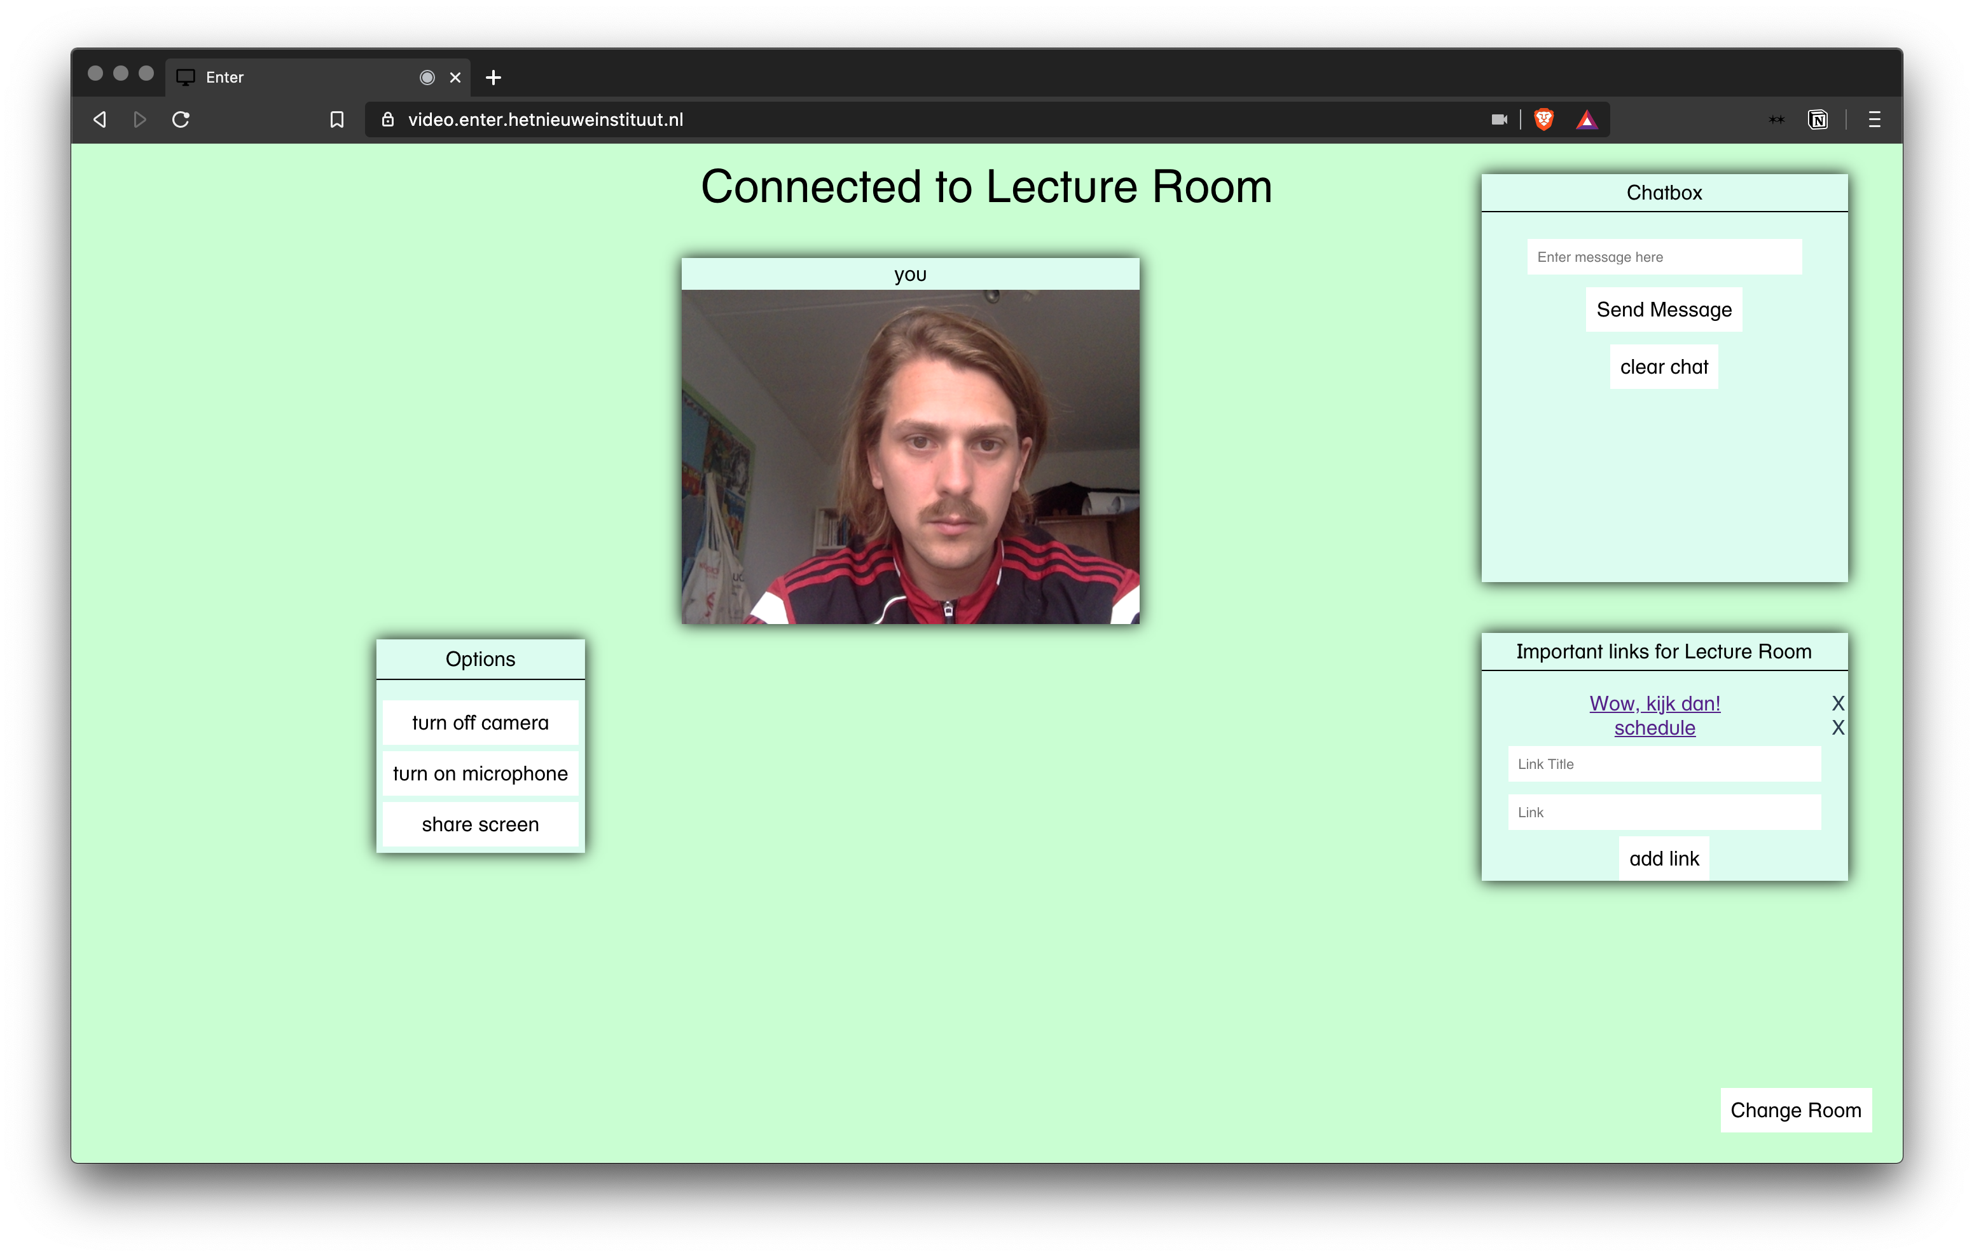Add the link with 'add link' button

[1664, 859]
